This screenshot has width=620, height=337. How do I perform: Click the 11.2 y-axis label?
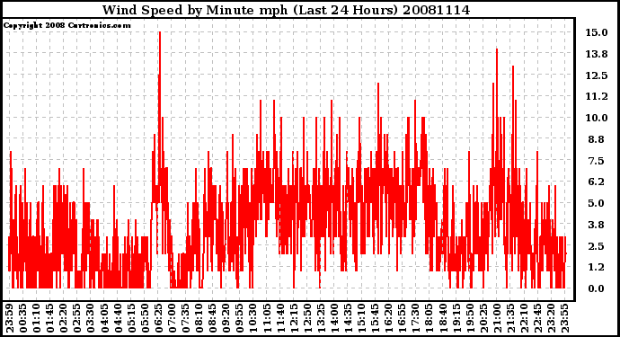(597, 96)
